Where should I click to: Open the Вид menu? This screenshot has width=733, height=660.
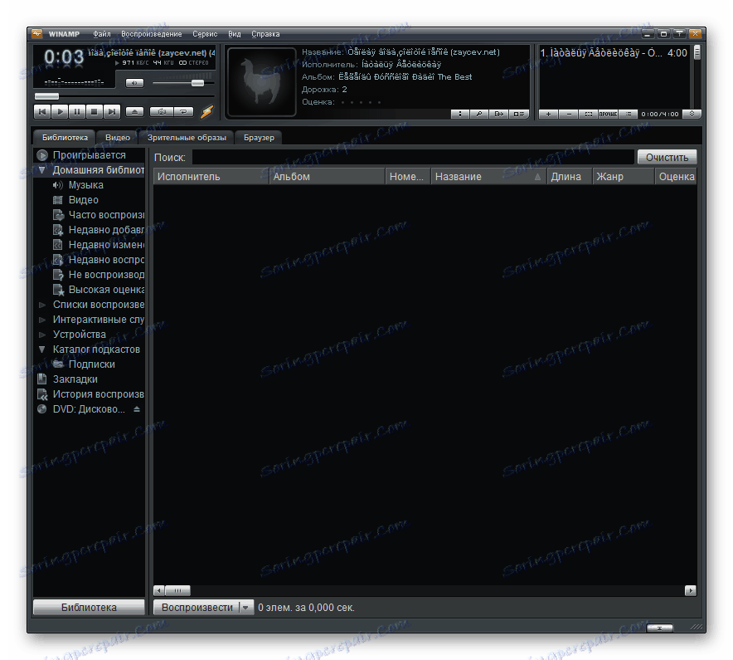[234, 34]
